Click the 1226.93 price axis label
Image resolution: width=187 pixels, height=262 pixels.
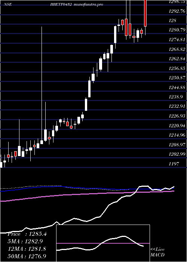pyautogui.click(x=177, y=116)
